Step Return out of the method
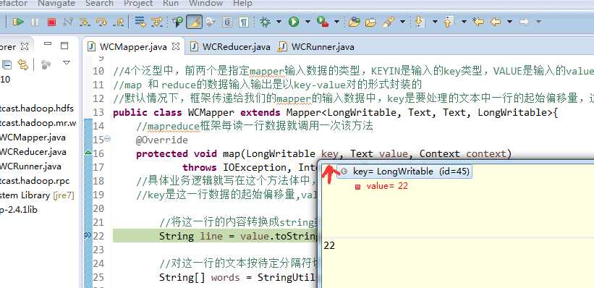 [119, 22]
